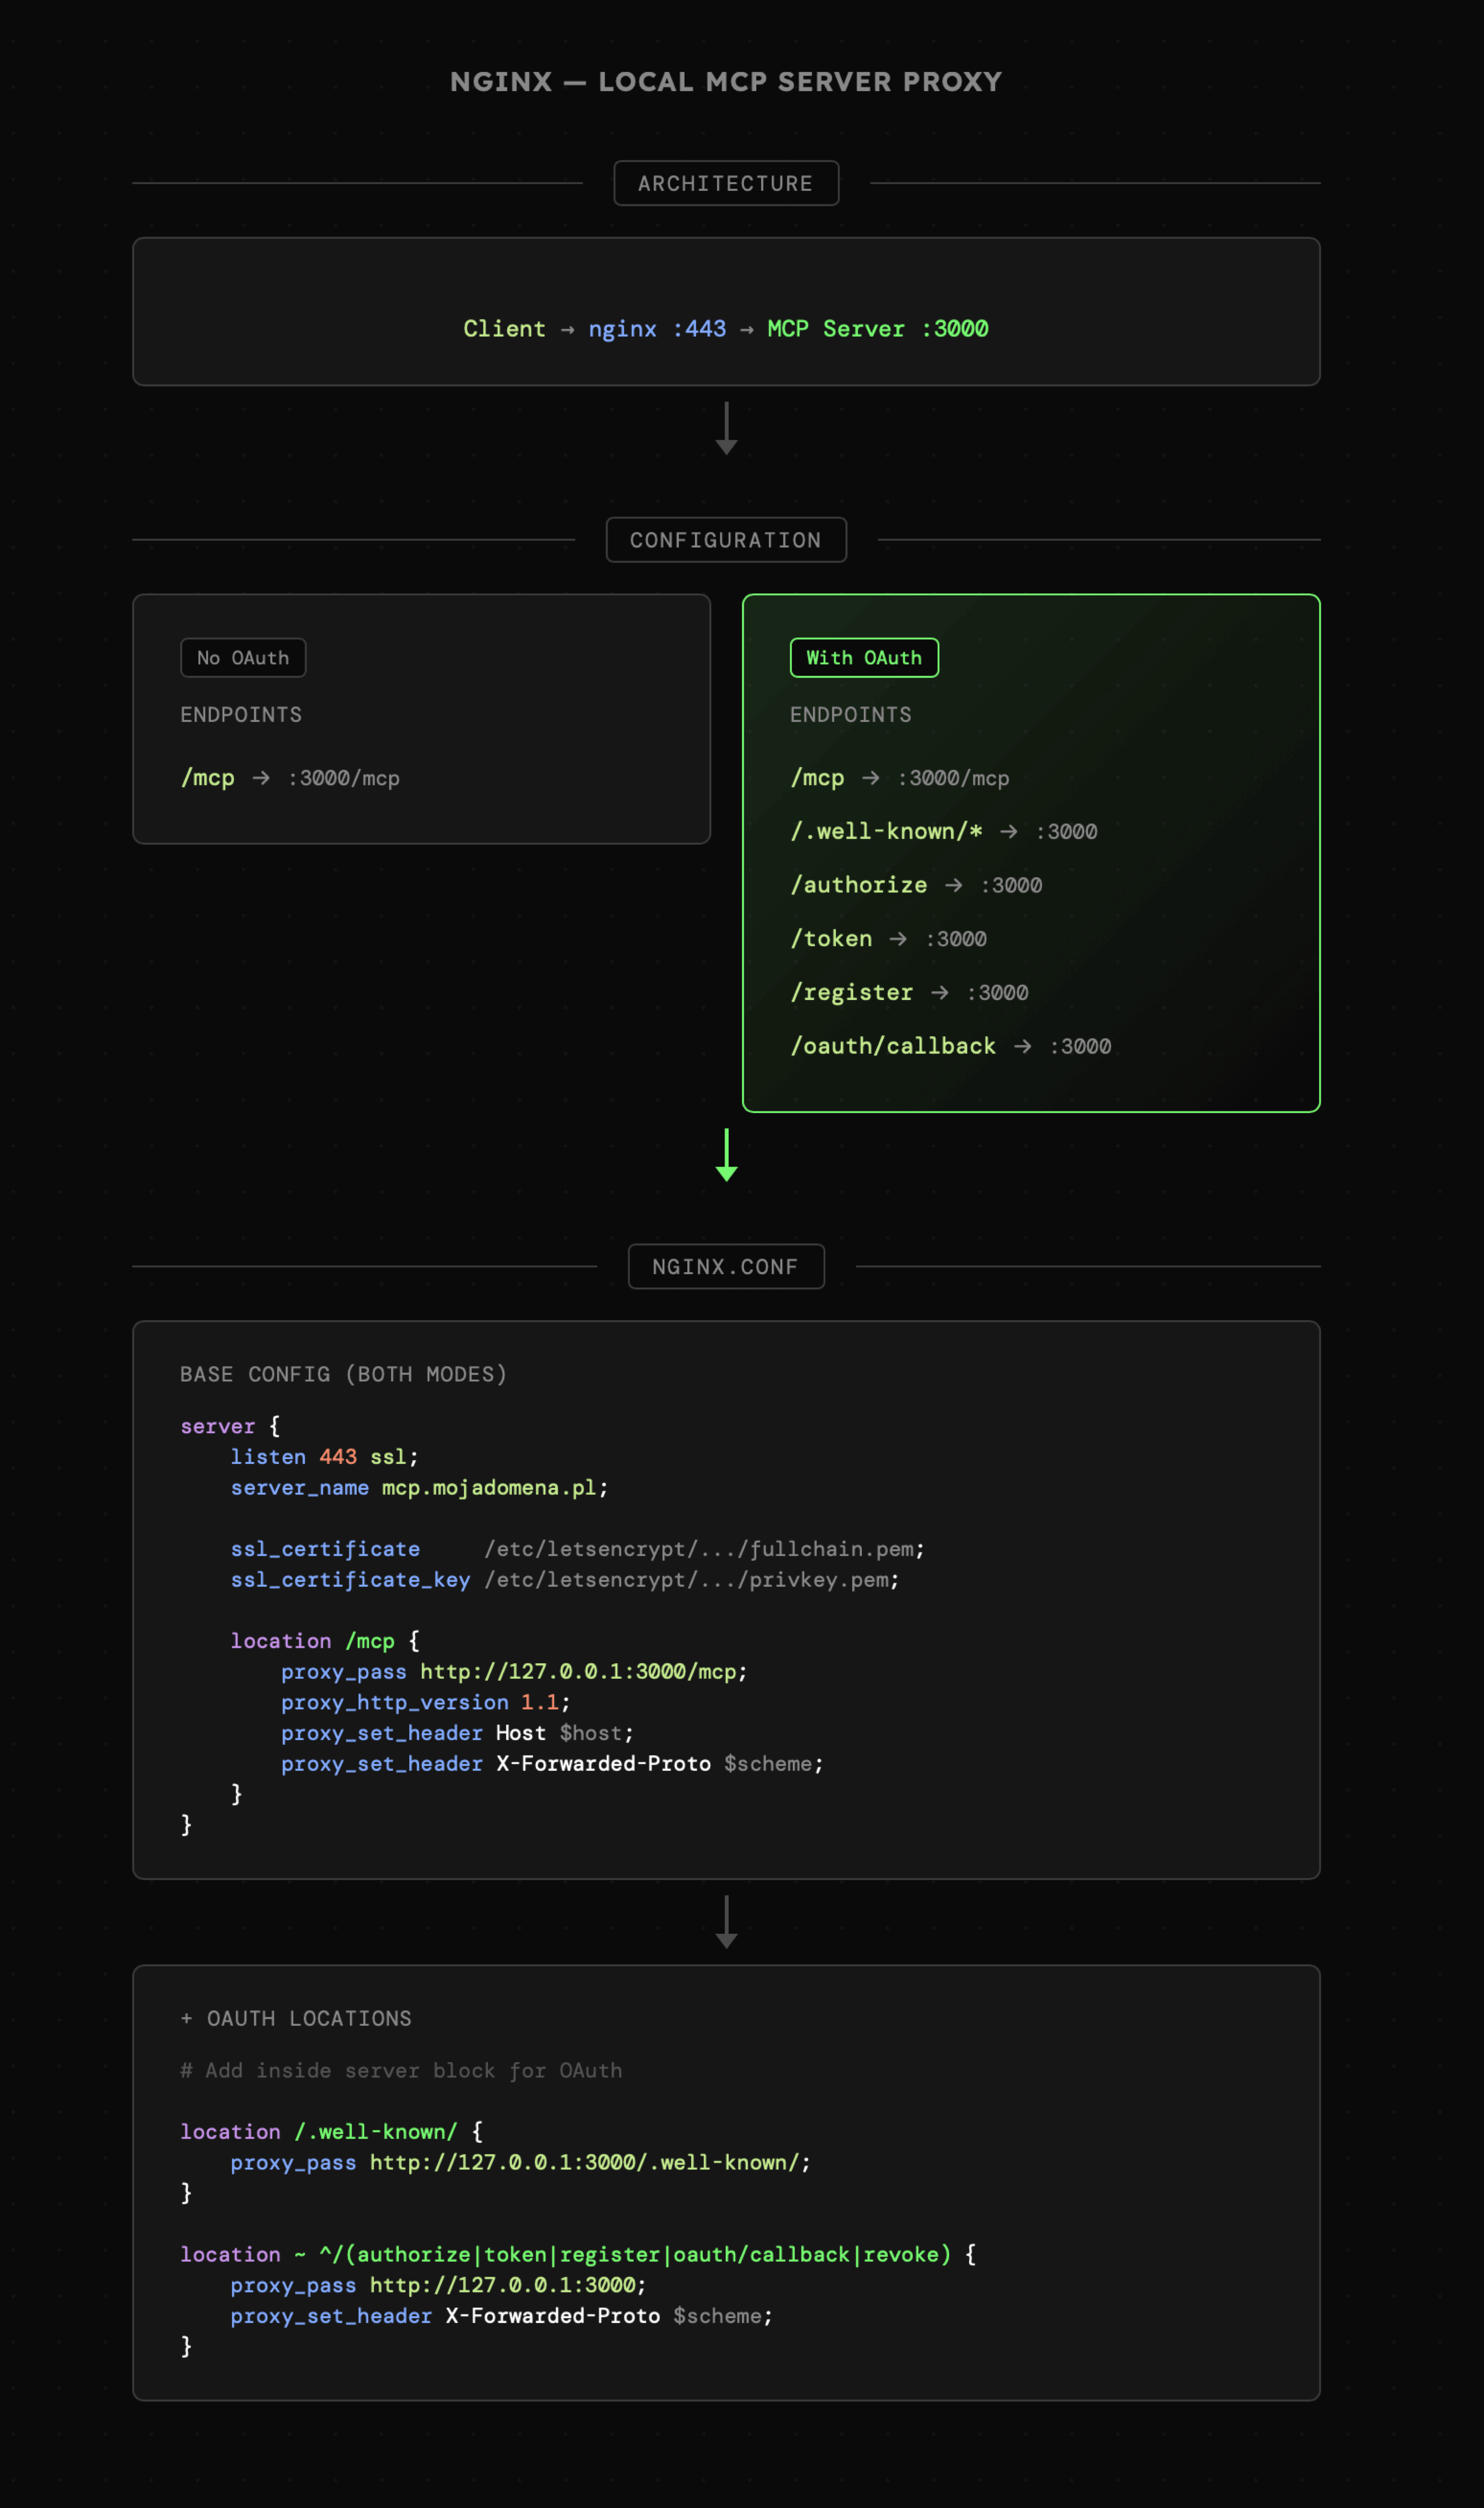This screenshot has width=1484, height=2508.
Task: Click the arrow after /oauth/callback endpoint
Action: tap(1022, 1046)
